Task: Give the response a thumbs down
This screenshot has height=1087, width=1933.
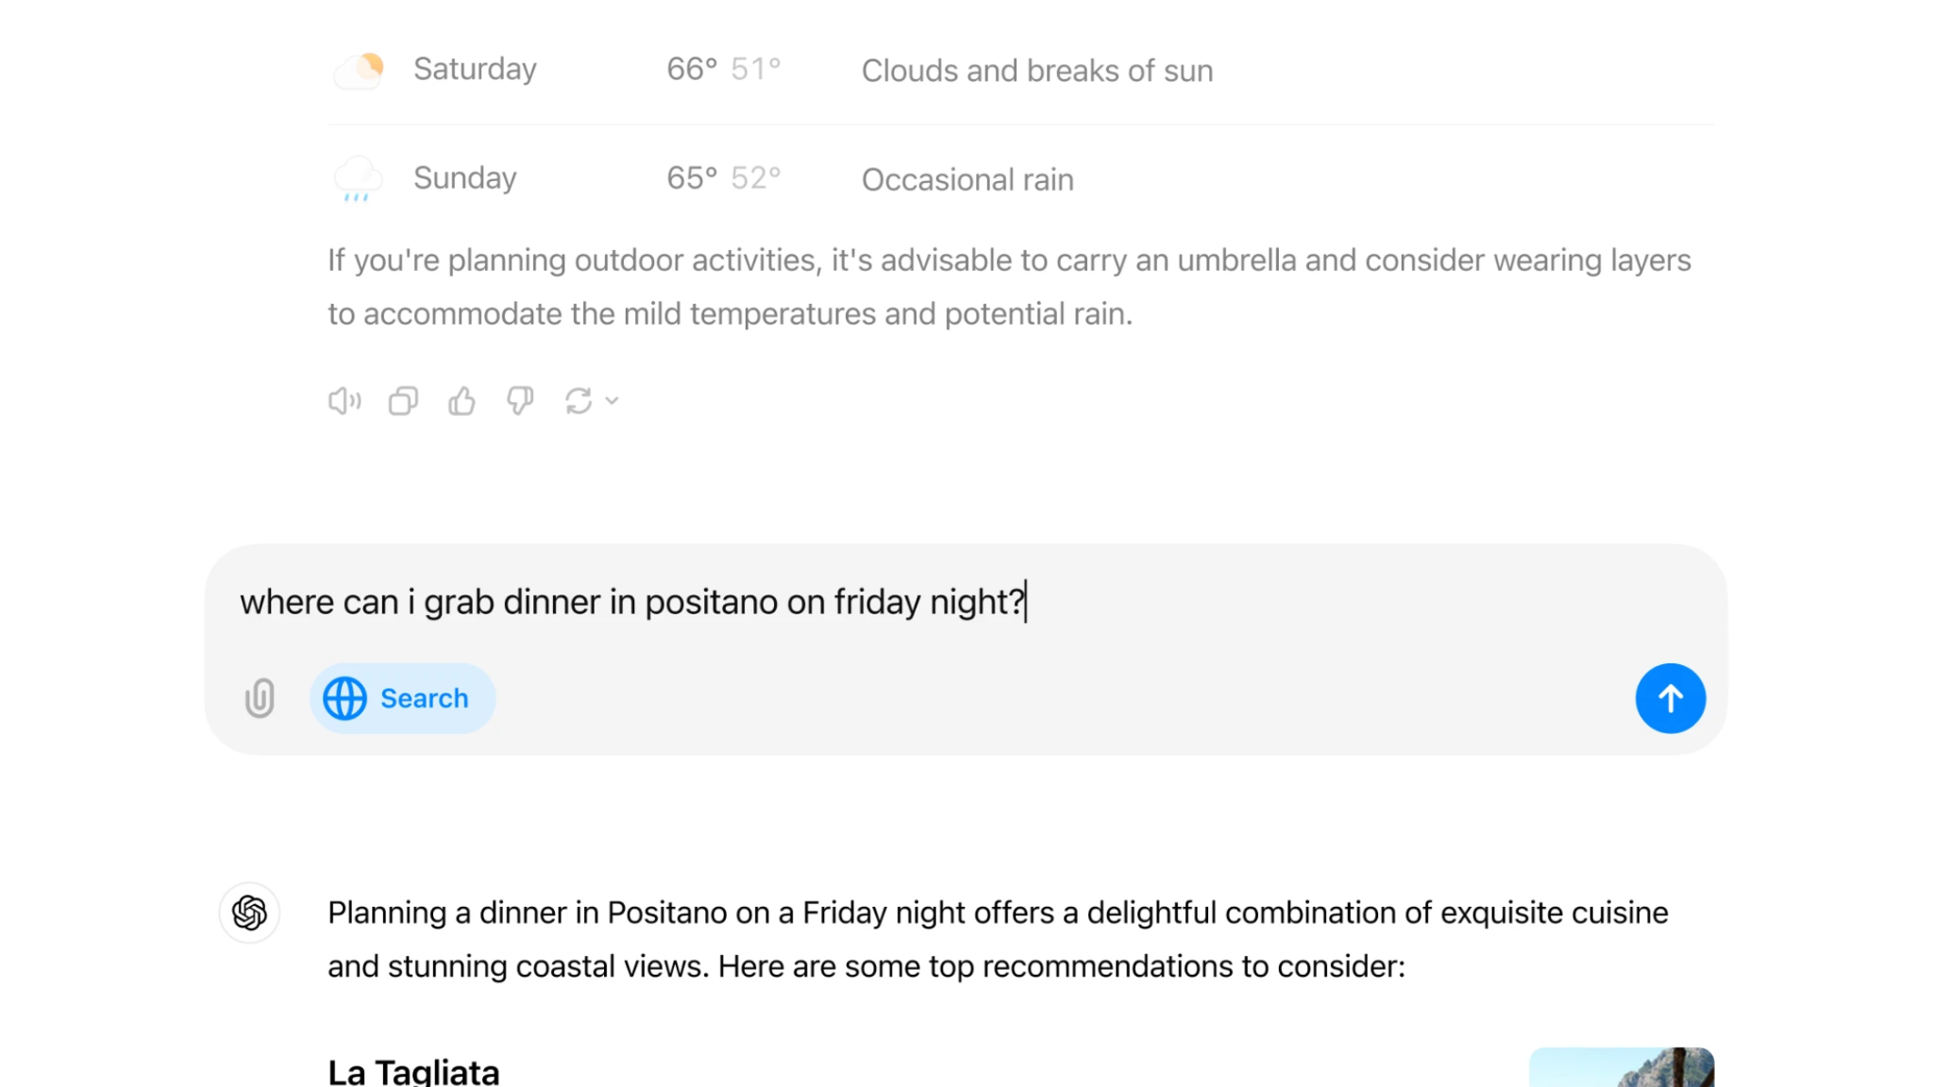Action: coord(520,401)
